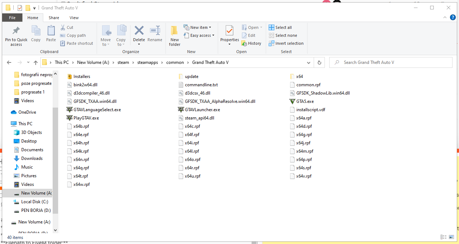The image size is (459, 244).
Task: Click the Search Grand Theft Auto V field
Action: 393,62
